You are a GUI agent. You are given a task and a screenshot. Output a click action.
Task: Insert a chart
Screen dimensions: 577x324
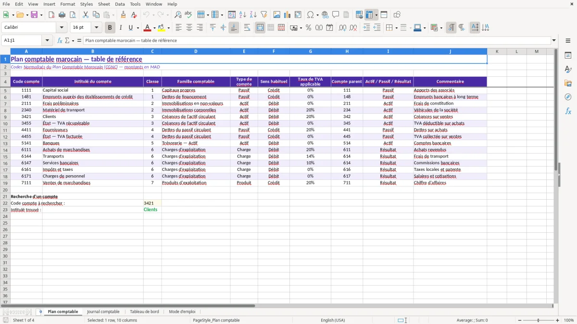[x=288, y=15]
